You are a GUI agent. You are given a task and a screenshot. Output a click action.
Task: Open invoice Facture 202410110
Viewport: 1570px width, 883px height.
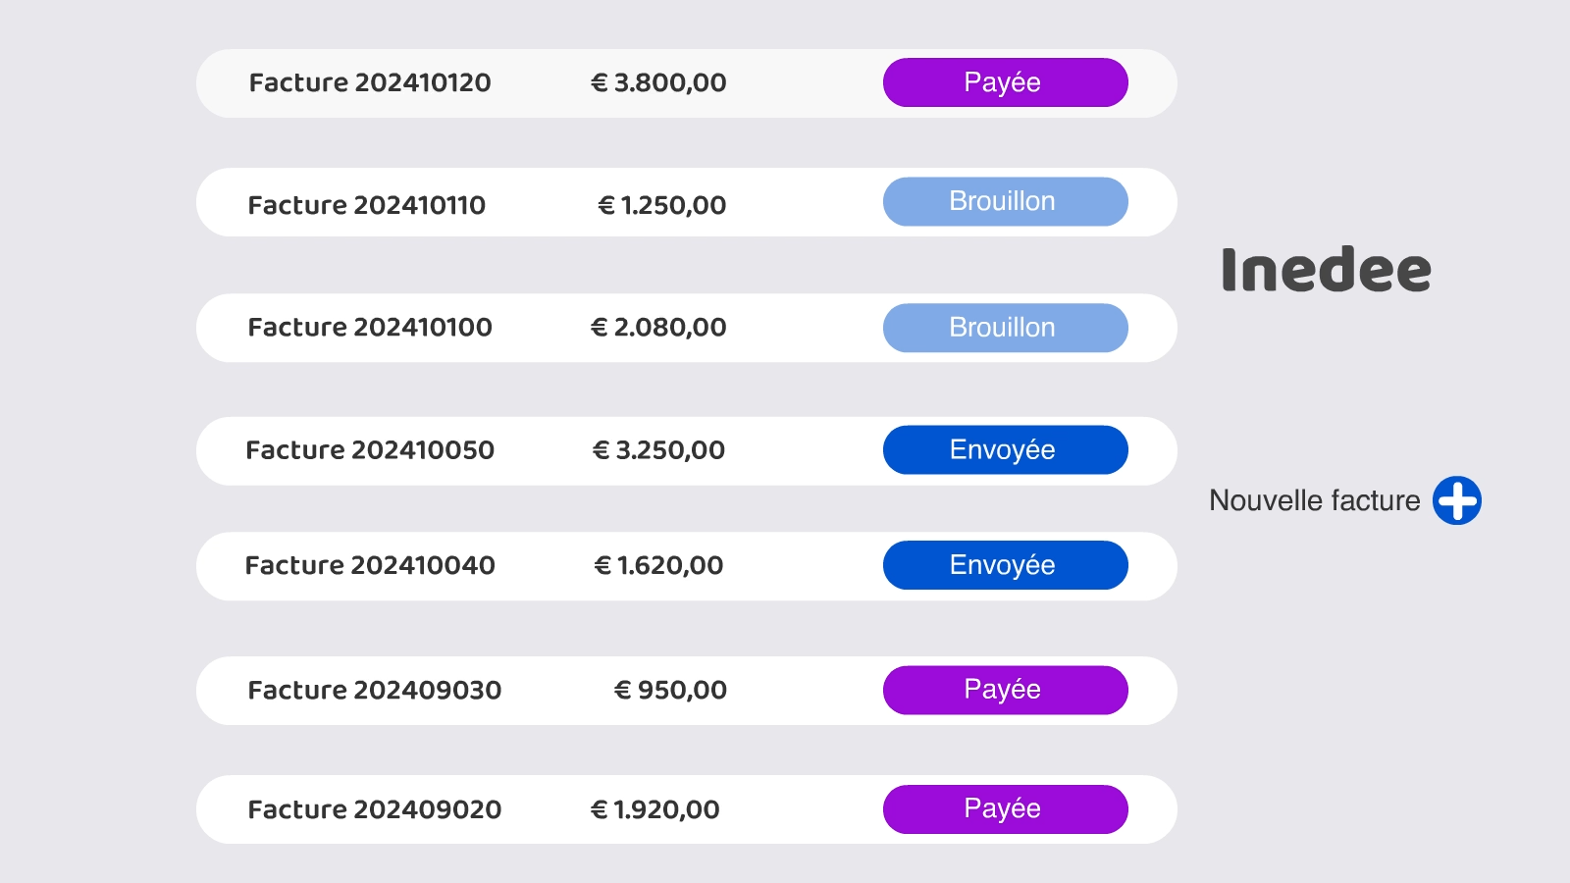click(367, 205)
